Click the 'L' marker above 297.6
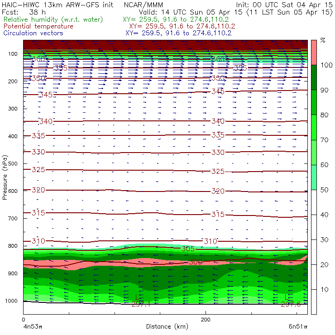335x335 pixels. click(x=287, y=297)
